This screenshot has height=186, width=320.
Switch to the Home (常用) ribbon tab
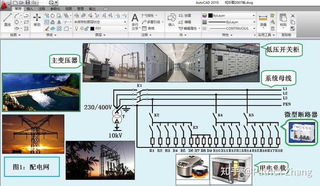[18, 8]
